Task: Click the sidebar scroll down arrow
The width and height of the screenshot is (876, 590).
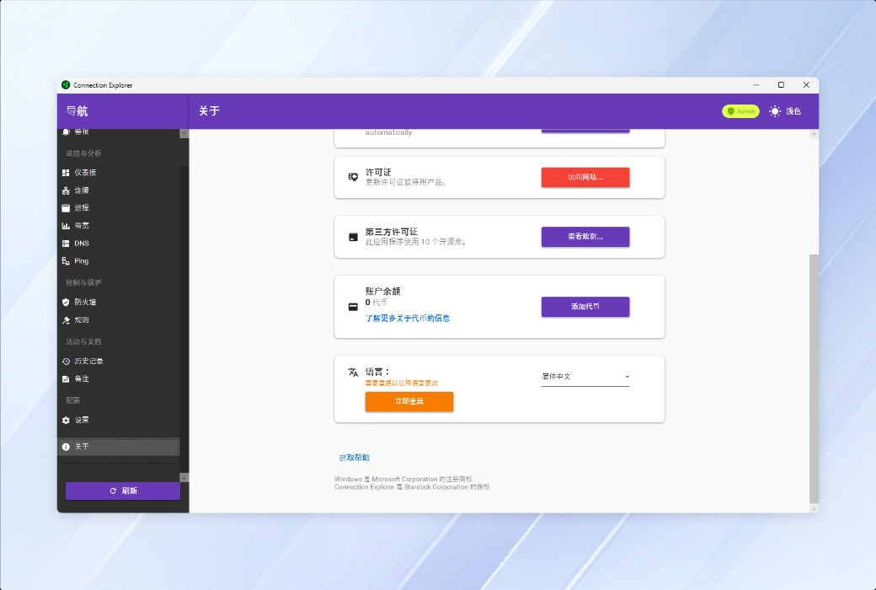Action: [x=184, y=478]
